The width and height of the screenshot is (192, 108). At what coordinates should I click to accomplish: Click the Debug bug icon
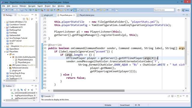click(31, 10)
